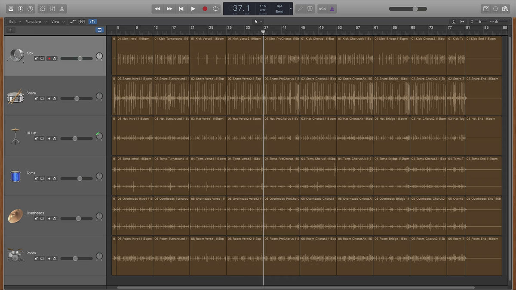The width and height of the screenshot is (516, 290).
Task: Click the Tuner icon
Action: 300,9
